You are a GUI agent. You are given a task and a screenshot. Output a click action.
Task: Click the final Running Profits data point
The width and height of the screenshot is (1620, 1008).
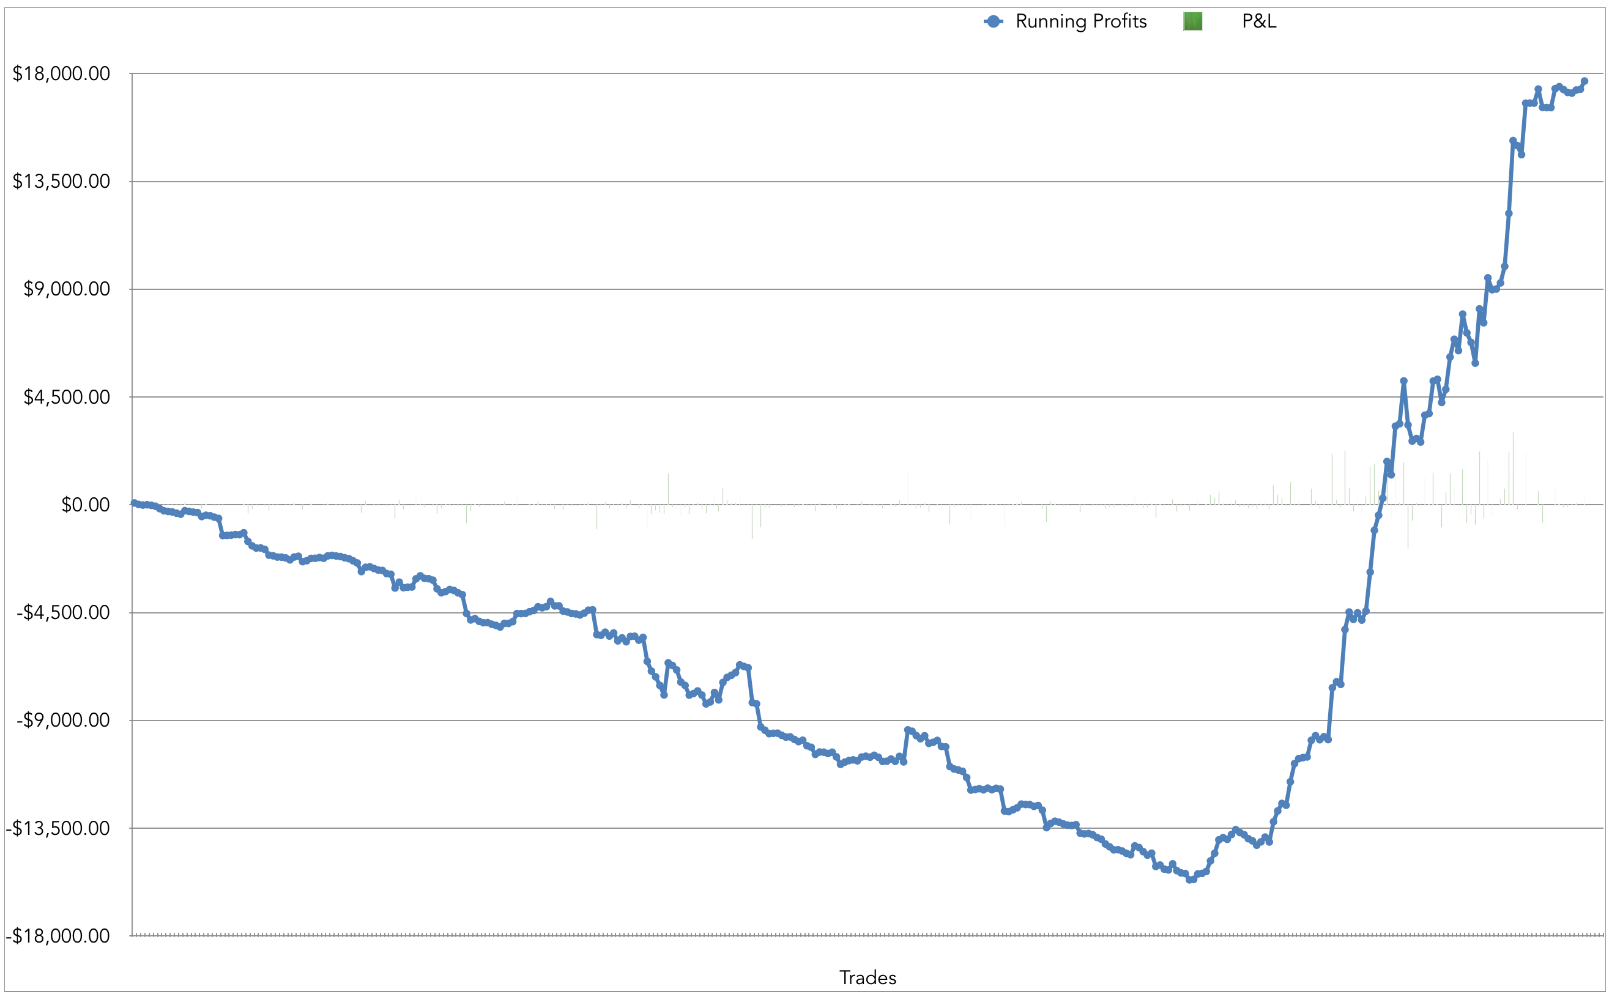[1585, 81]
